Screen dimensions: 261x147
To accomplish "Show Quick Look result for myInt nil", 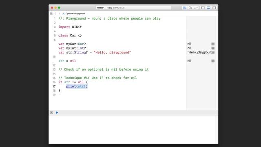I will pyautogui.click(x=213, y=48).
